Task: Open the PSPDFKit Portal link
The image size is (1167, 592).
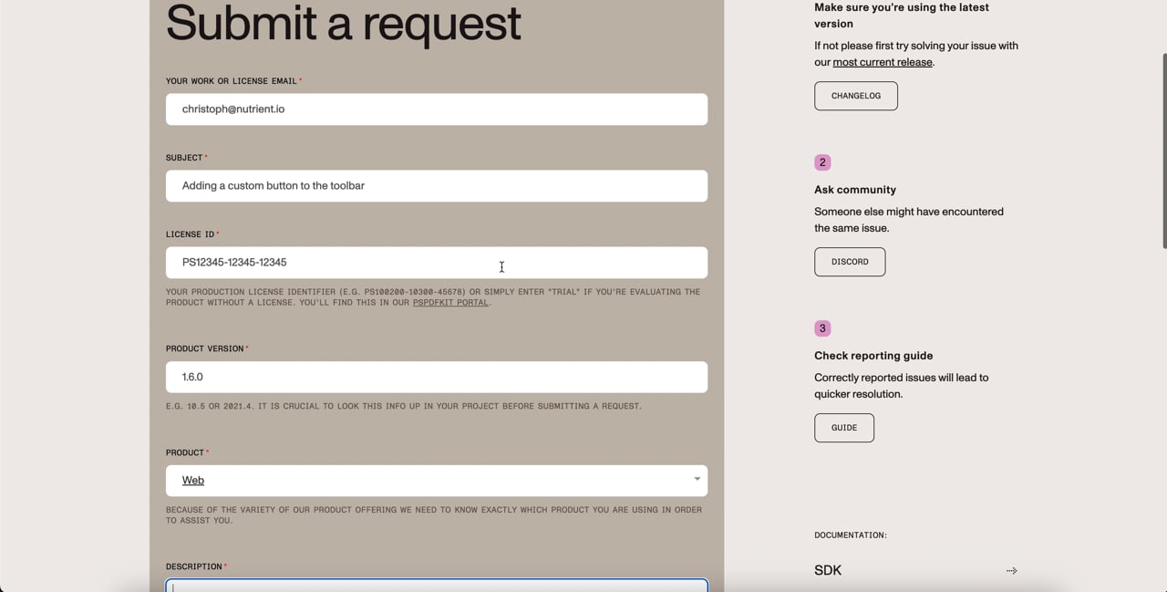Action: (450, 303)
